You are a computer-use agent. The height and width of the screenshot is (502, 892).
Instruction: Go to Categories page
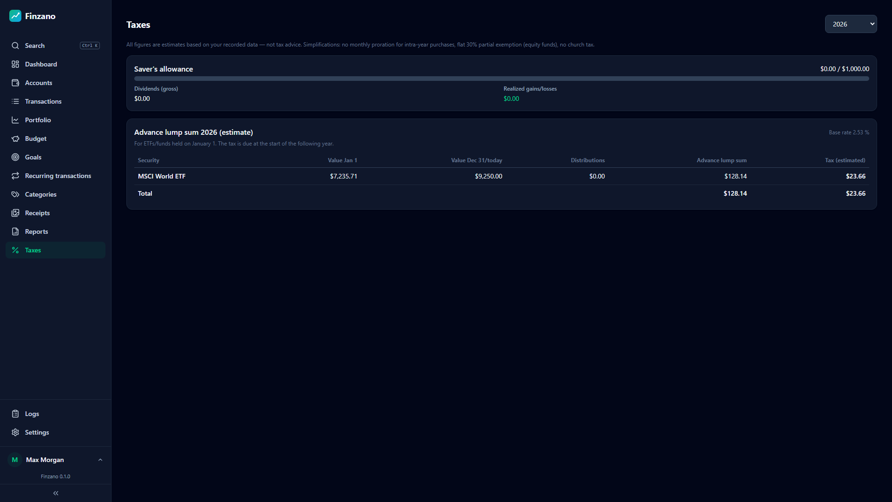(55, 194)
